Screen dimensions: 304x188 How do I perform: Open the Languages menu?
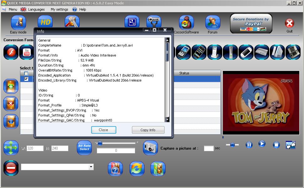[x=36, y=9]
